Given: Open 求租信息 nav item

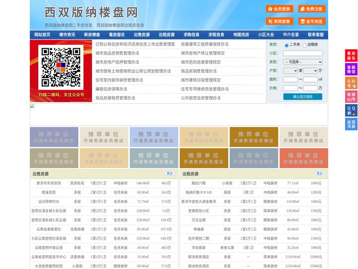Looking at the screenshot, I should tap(216, 35).
